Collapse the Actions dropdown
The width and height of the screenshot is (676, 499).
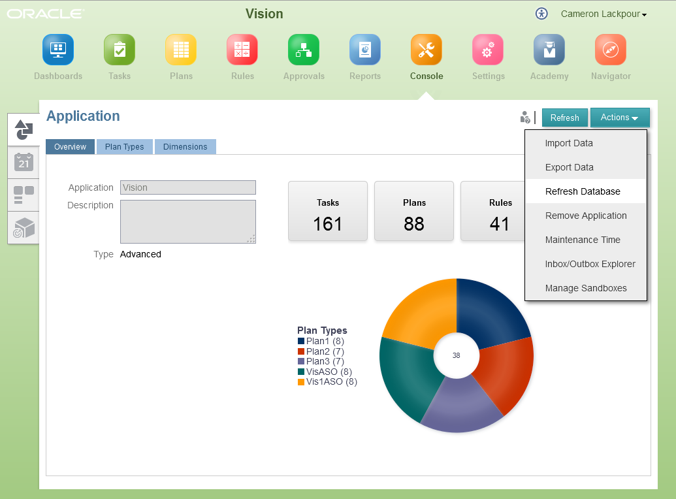pos(620,118)
